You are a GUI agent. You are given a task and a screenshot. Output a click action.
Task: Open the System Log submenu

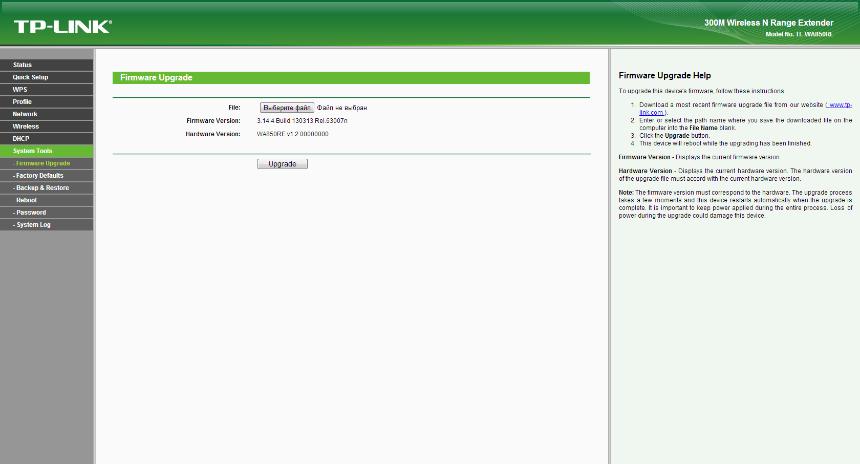point(47,225)
